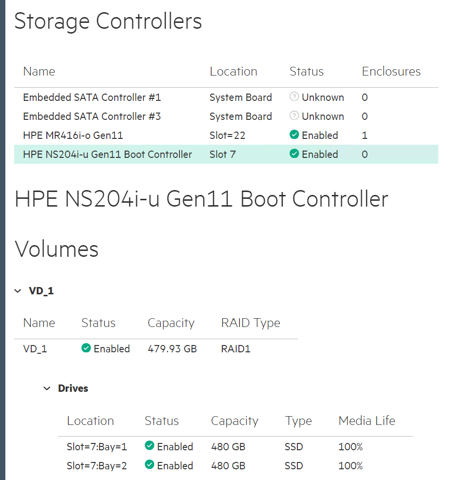Image resolution: width=468 pixels, height=480 pixels.
Task: Click the drives Type column header
Action: [x=298, y=421]
